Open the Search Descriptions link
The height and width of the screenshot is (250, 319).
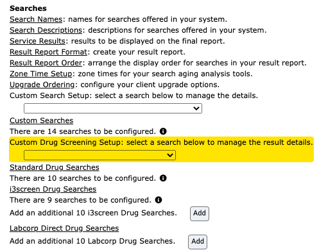click(46, 30)
